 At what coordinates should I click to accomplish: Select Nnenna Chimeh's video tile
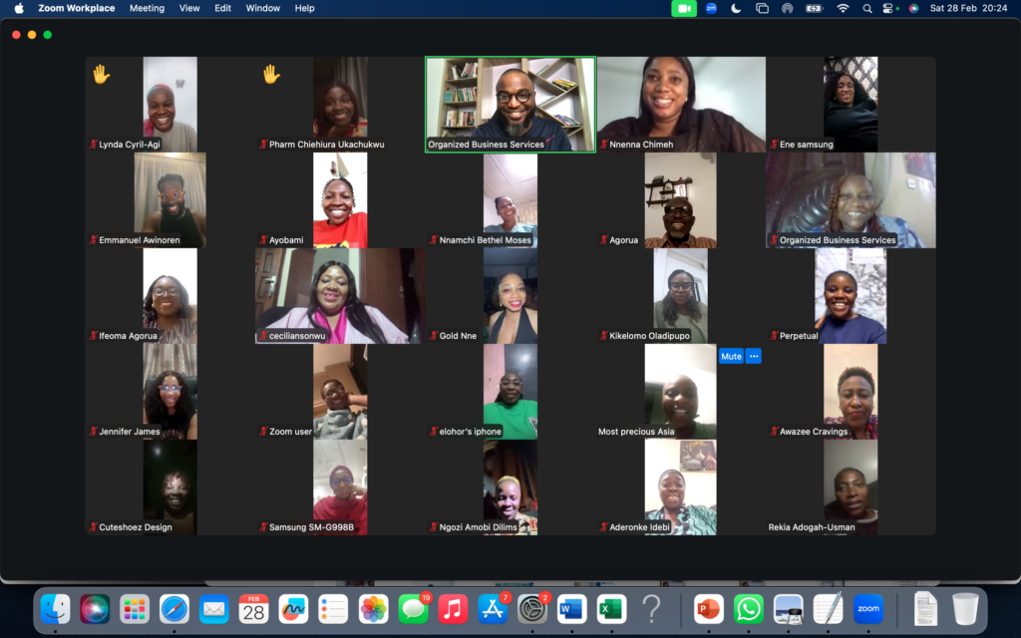(x=681, y=104)
